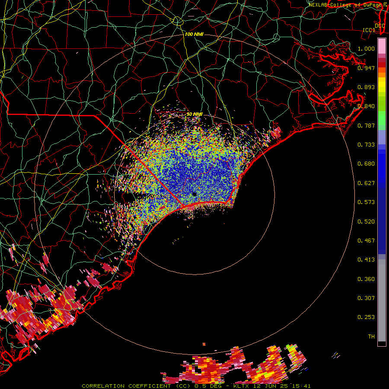Image resolution: width=389 pixels, height=389 pixels.
Task: Click the TH threshold label
Action: (x=371, y=337)
